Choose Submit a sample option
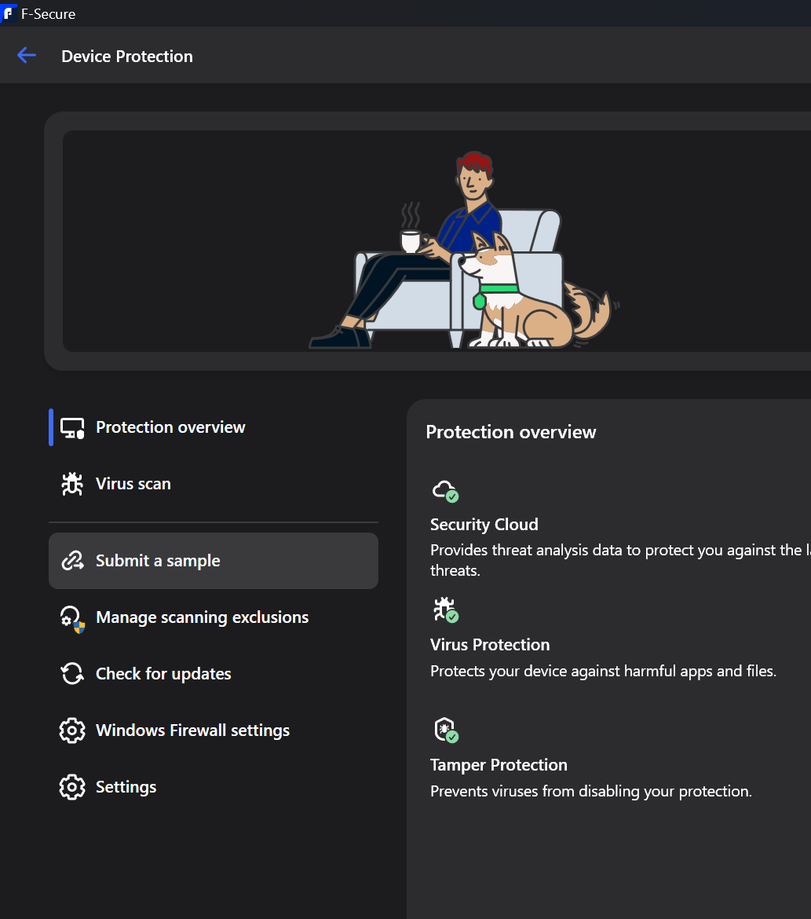 pos(158,561)
